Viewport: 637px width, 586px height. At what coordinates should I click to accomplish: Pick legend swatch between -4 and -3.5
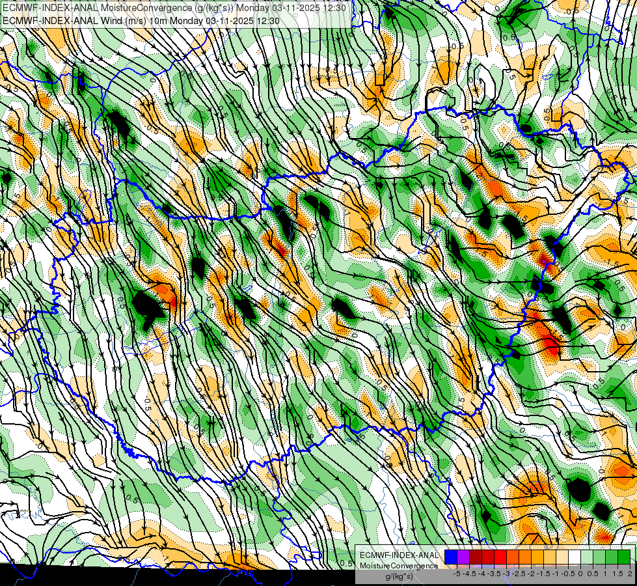(488, 557)
